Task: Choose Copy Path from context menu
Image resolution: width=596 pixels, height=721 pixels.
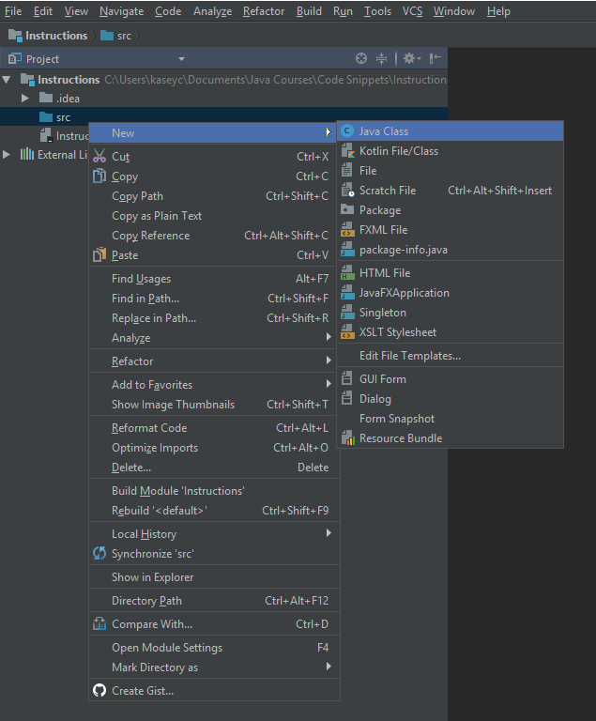Action: [214, 196]
